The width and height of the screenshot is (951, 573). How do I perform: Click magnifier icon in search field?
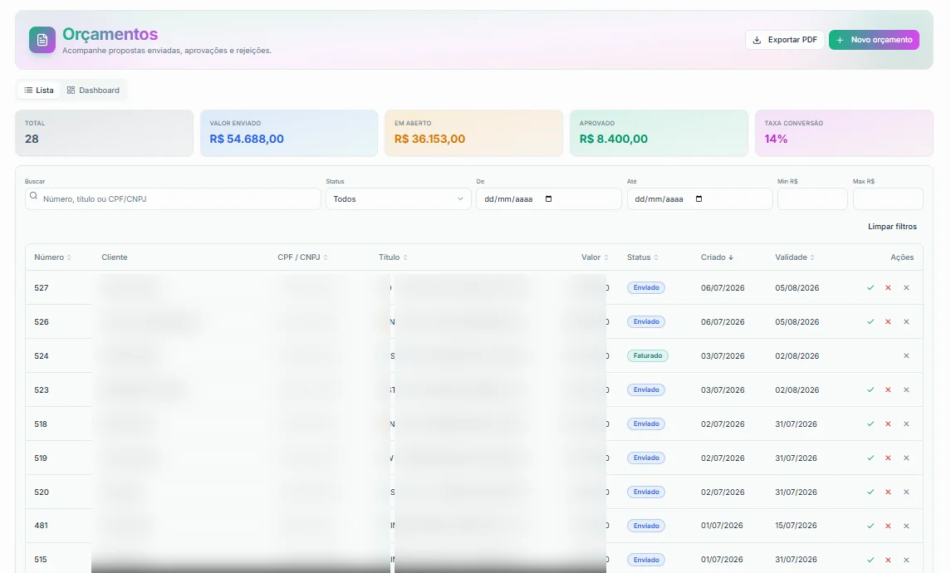(x=33, y=196)
